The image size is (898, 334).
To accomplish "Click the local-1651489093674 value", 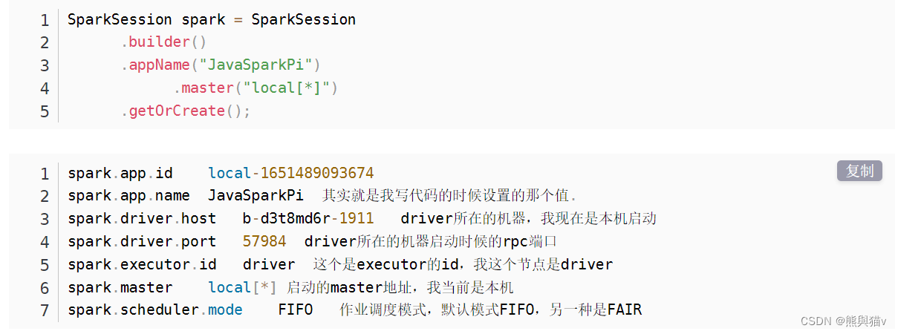I will click(290, 173).
